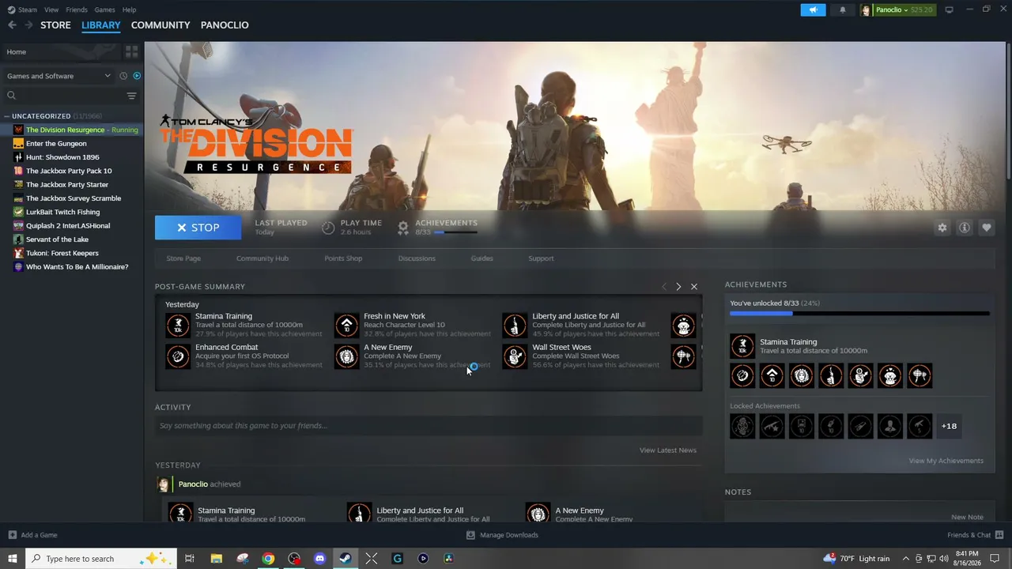Image resolution: width=1012 pixels, height=569 pixels.
Task: Stop The Division Resurgence
Action: [x=198, y=228]
